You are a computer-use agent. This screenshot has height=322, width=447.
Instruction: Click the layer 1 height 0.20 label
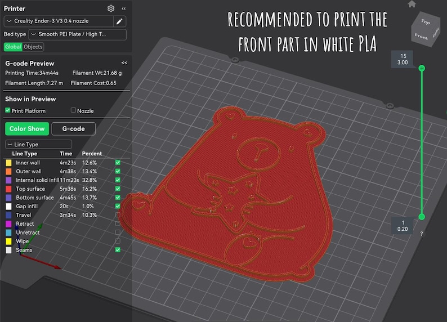tap(402, 226)
